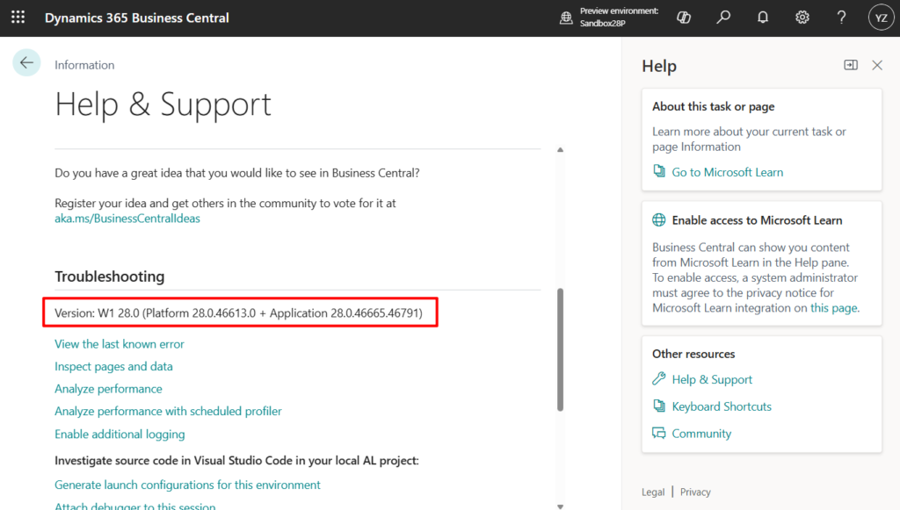Click View the last known error

click(120, 344)
